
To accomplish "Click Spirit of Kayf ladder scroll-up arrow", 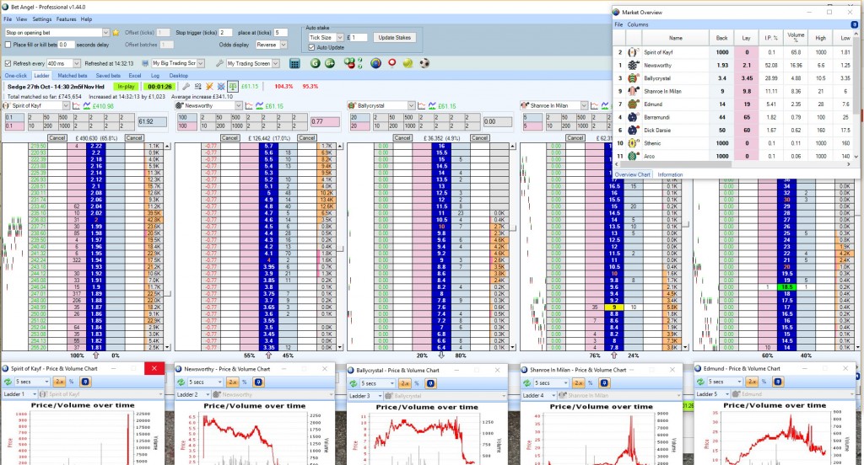I will point(168,147).
